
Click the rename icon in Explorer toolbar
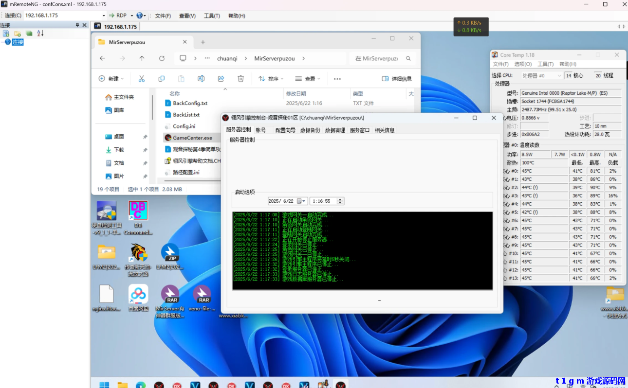pyautogui.click(x=201, y=78)
